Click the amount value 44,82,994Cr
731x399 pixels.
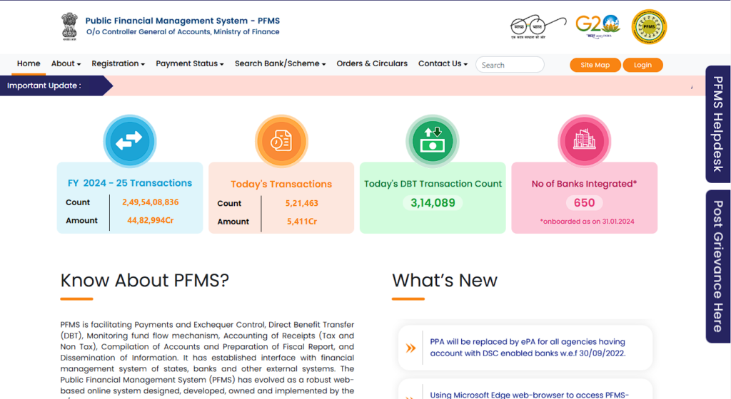(150, 220)
